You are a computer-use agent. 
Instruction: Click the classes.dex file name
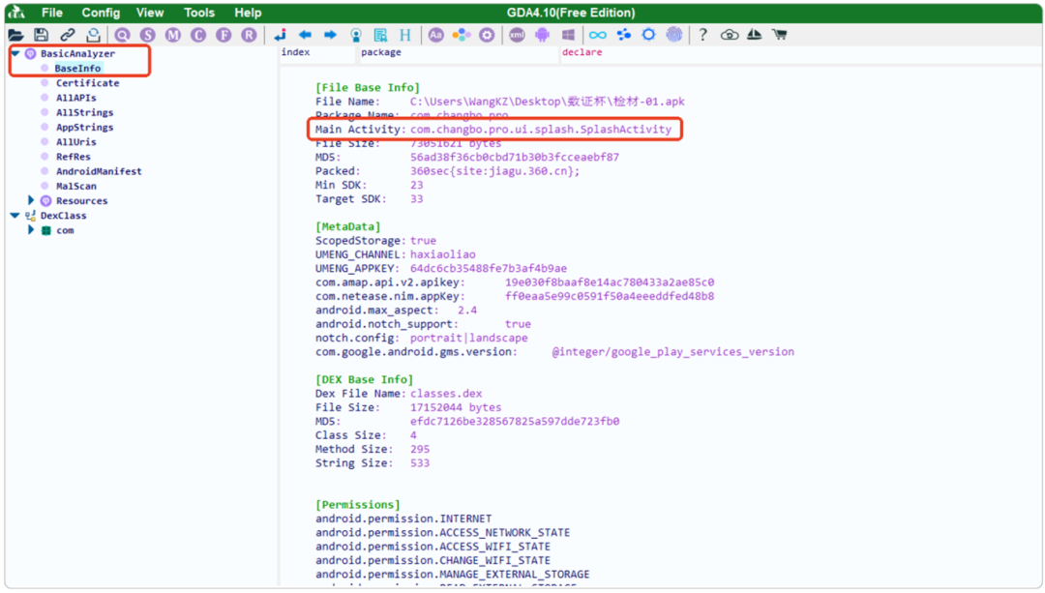[446, 394]
